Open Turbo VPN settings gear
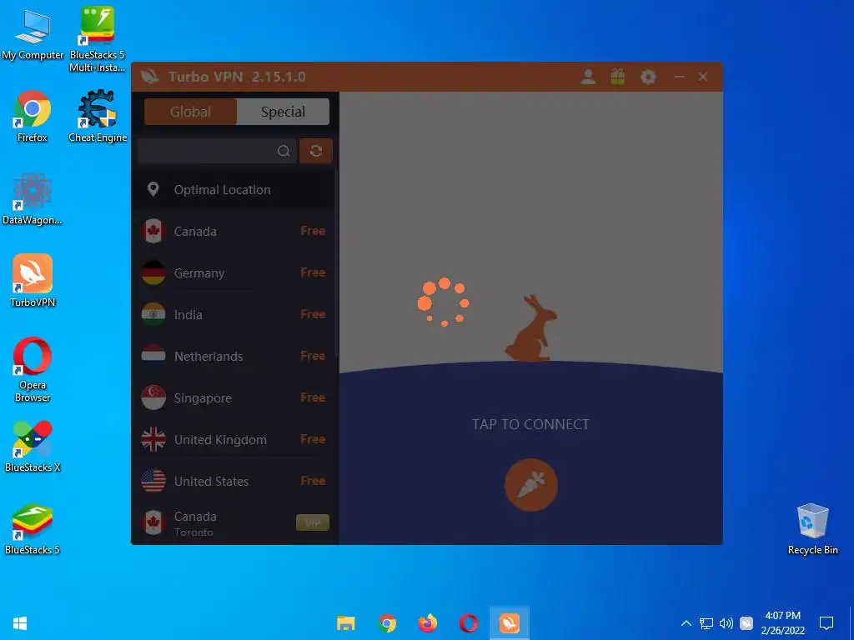The height and width of the screenshot is (640, 854). pos(648,77)
